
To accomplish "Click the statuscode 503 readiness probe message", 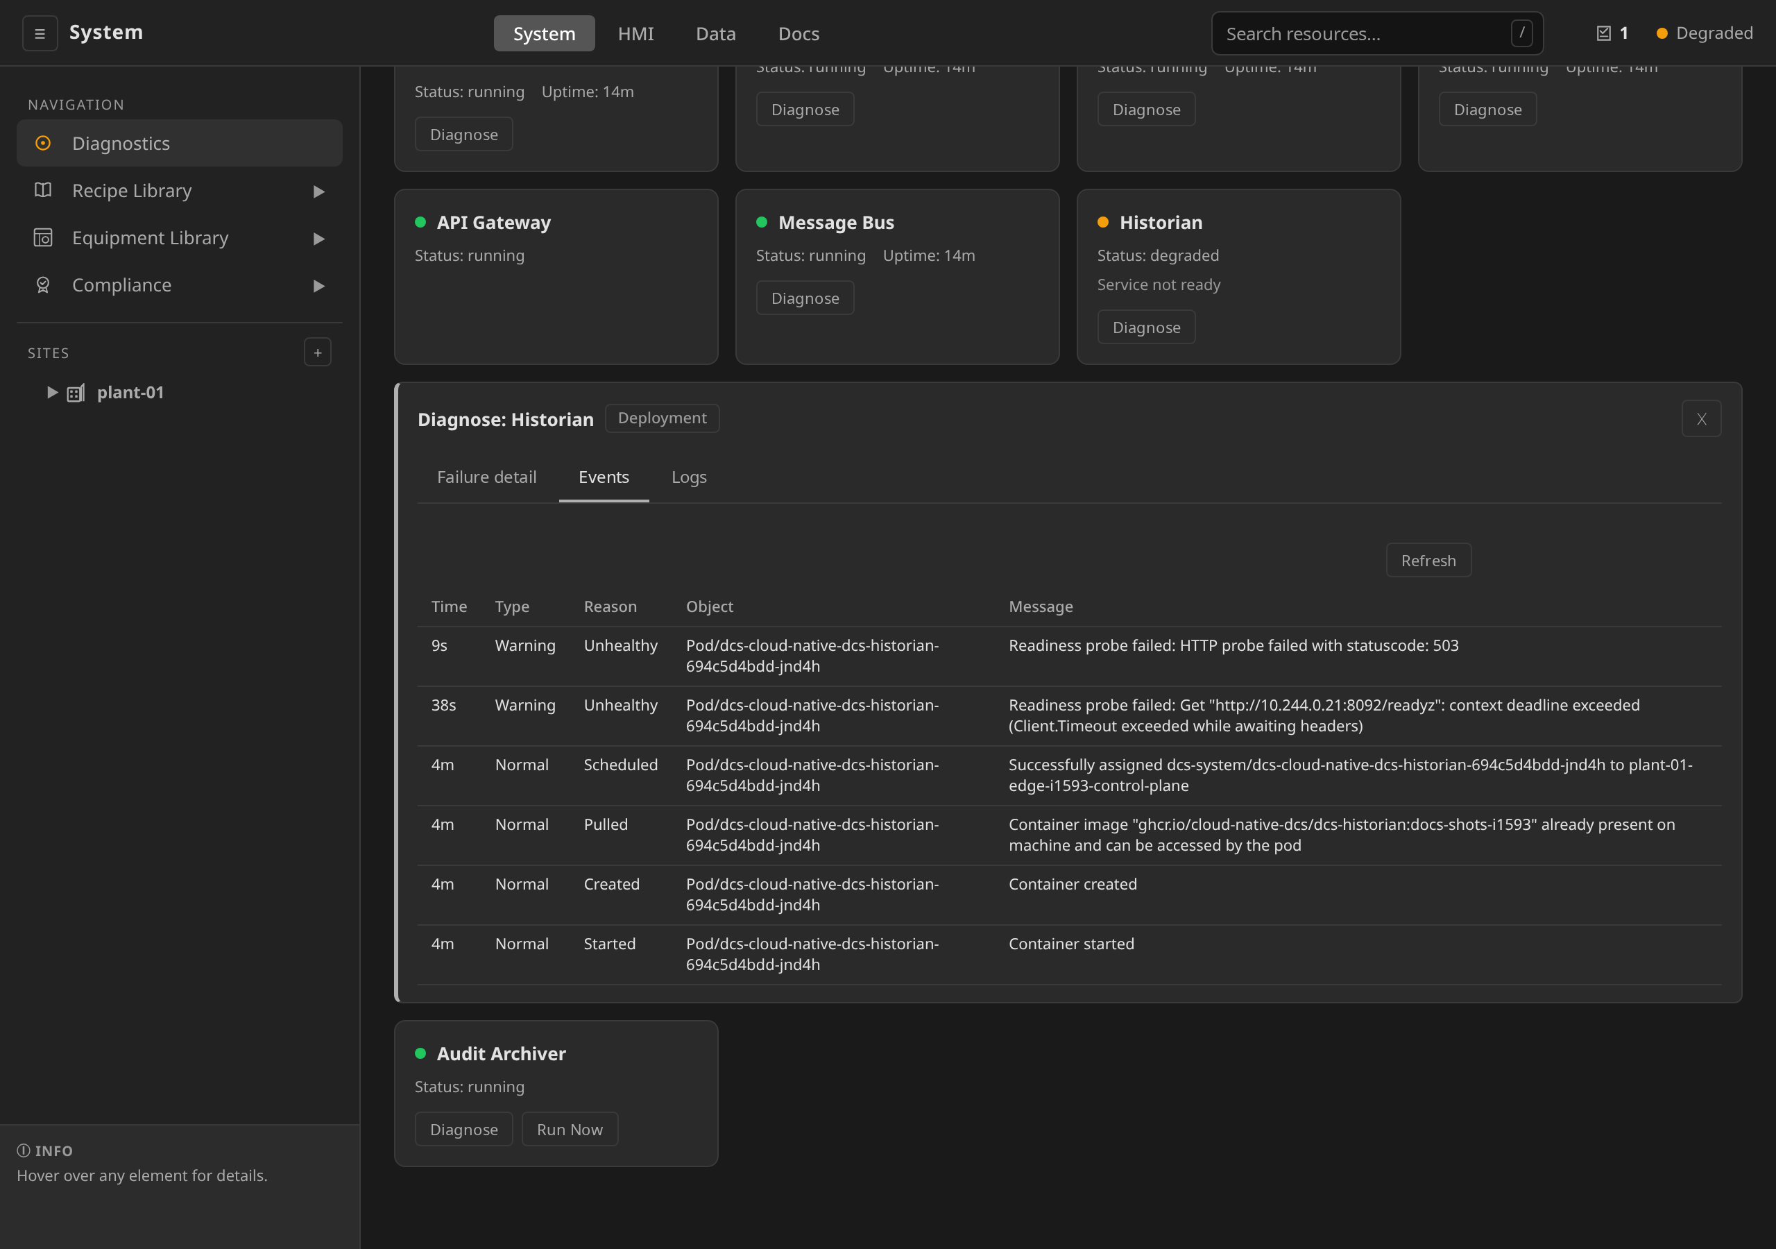I will [x=1233, y=645].
